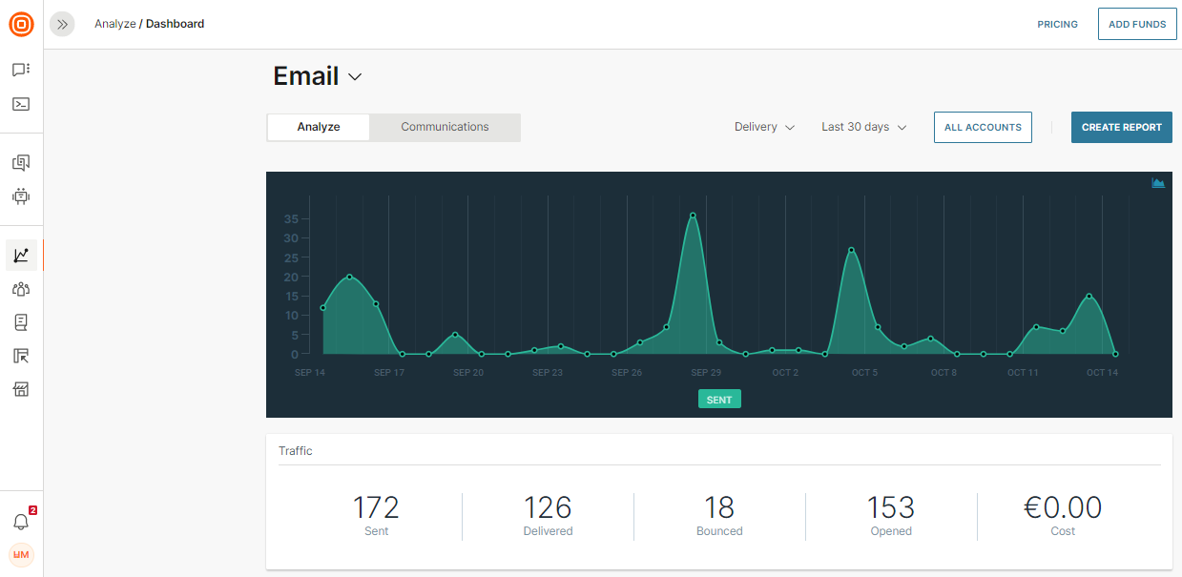Expand the Last 30 days date range

863,127
